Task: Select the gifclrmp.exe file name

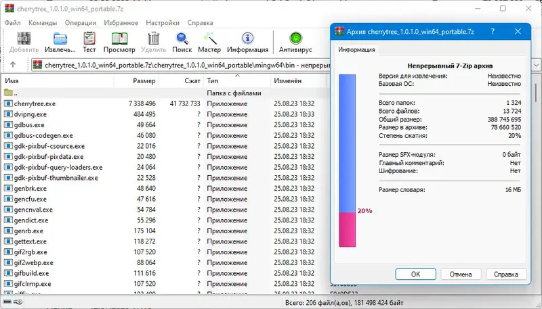Action: (33, 284)
